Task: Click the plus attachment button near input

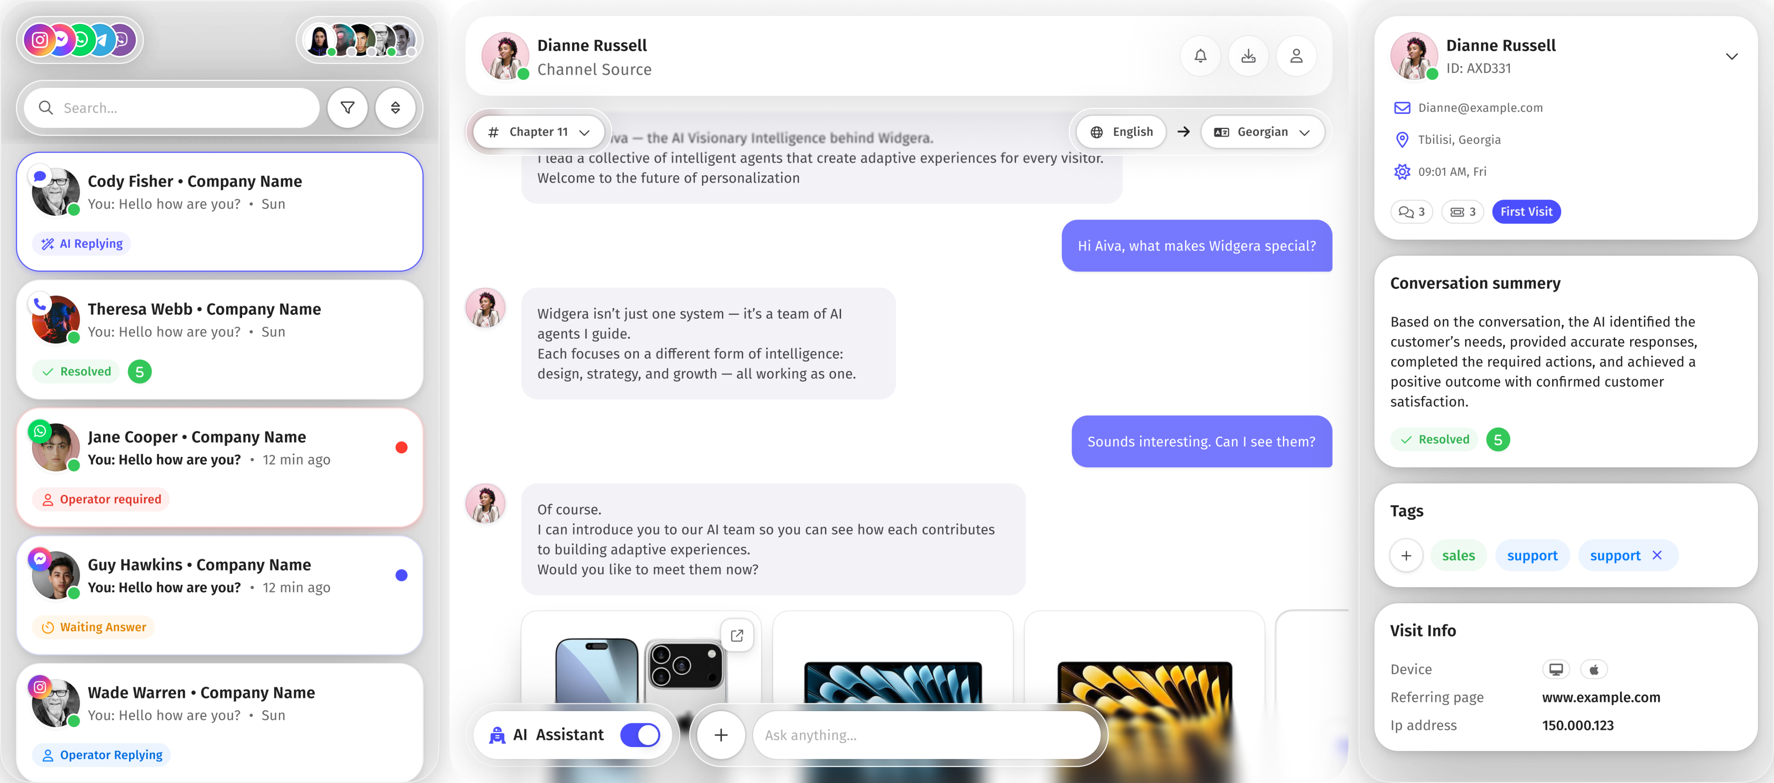Action: click(720, 735)
